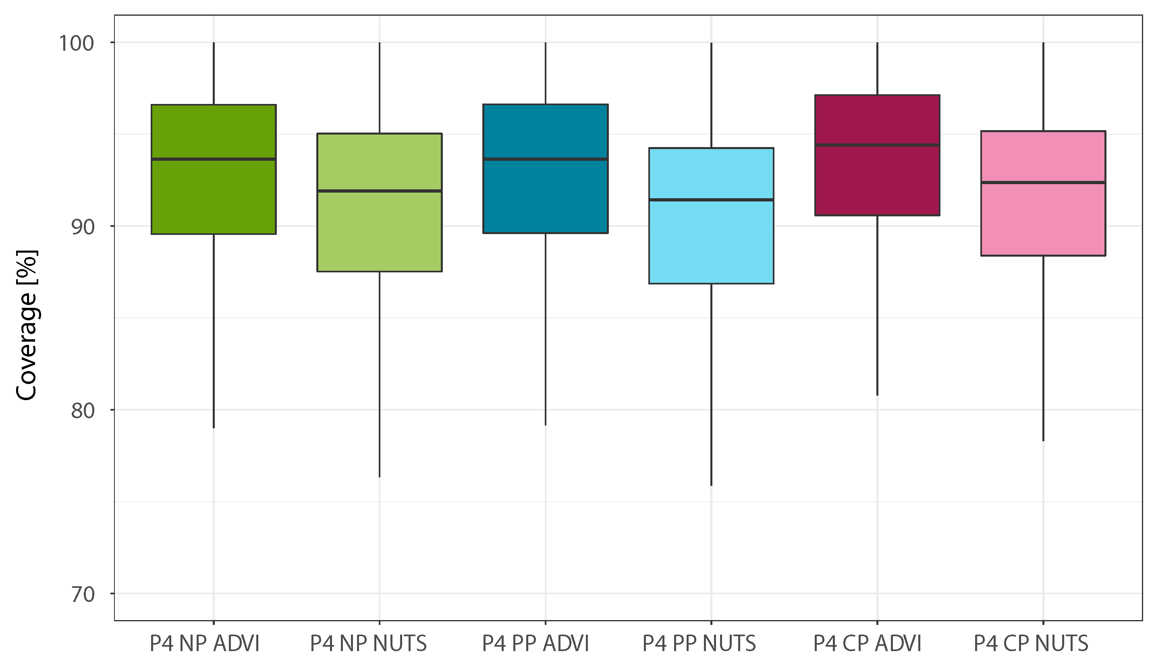Viewport: 1154px width, 666px height.
Task: Click the median line of P4 CP ADVI box
Action: [877, 145]
